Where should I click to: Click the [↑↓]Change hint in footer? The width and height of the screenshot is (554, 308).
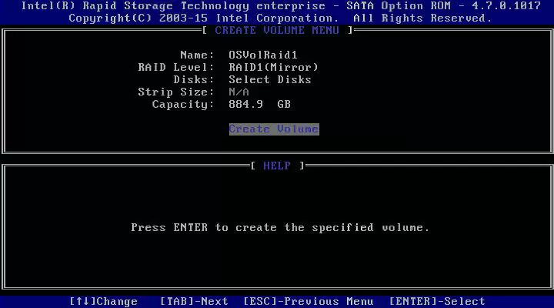pos(103,301)
